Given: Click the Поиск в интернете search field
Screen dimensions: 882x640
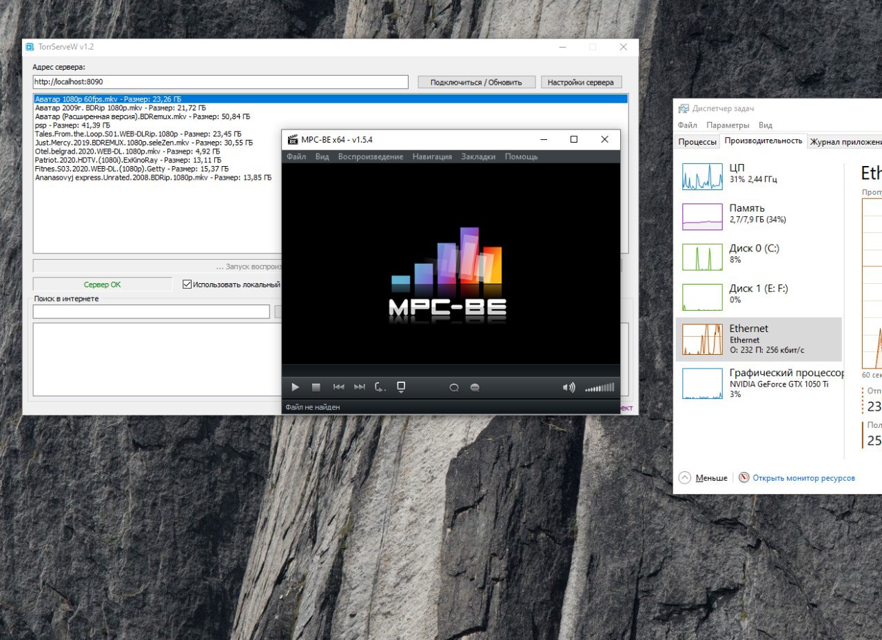Looking at the screenshot, I should 151,311.
